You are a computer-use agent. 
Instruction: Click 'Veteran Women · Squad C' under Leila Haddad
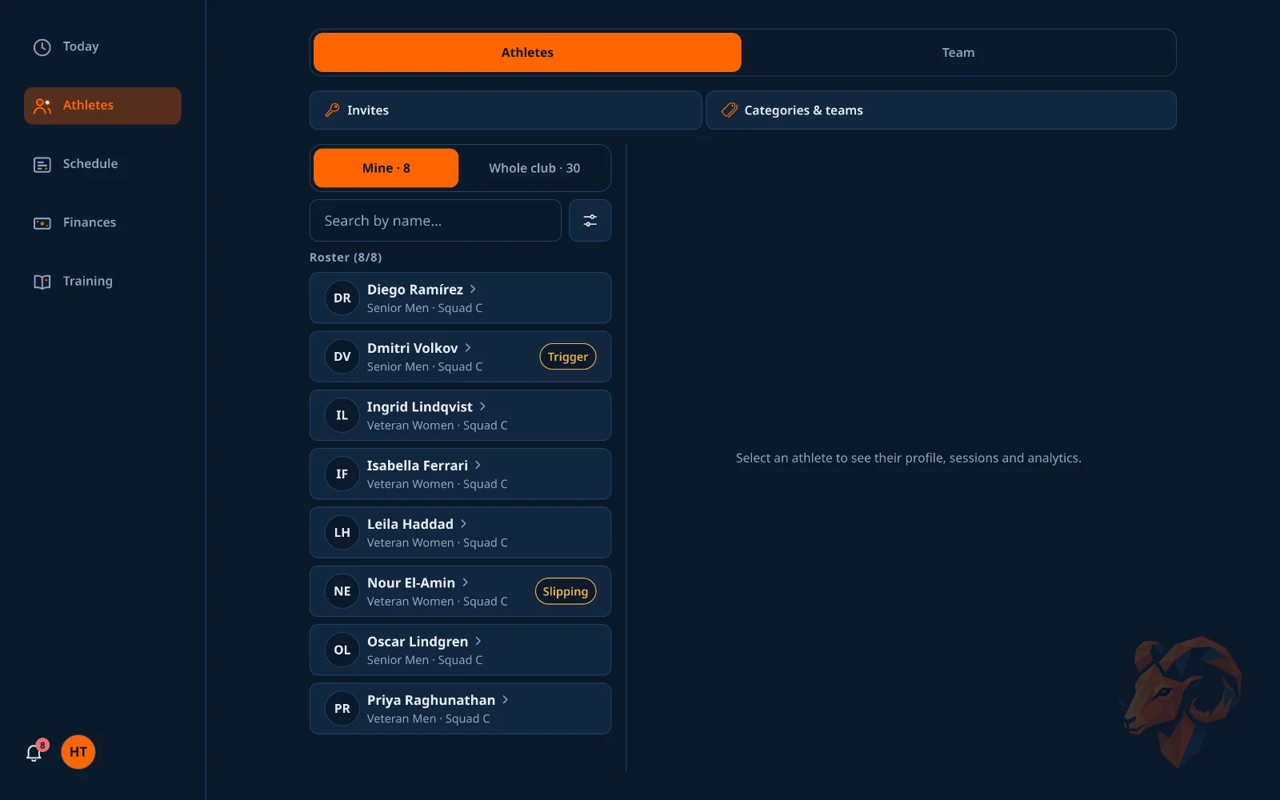[x=438, y=543]
